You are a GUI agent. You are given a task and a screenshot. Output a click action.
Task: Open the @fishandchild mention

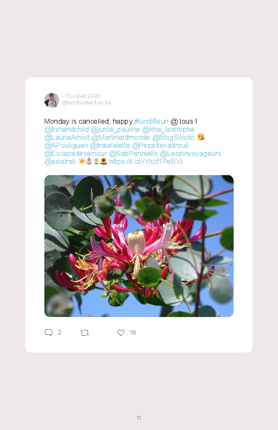(x=66, y=130)
